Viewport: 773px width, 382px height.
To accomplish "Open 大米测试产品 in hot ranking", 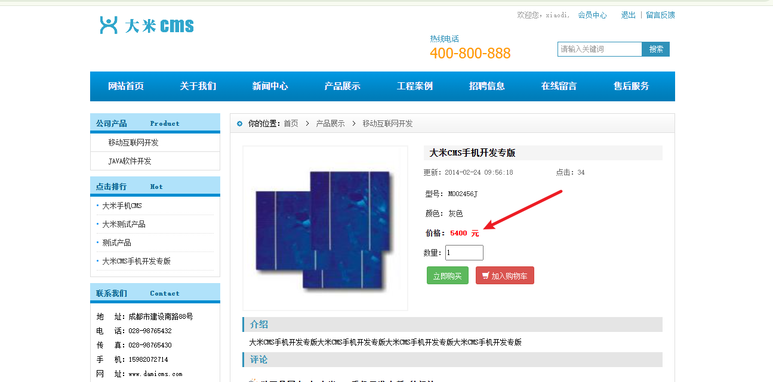I will tap(124, 225).
